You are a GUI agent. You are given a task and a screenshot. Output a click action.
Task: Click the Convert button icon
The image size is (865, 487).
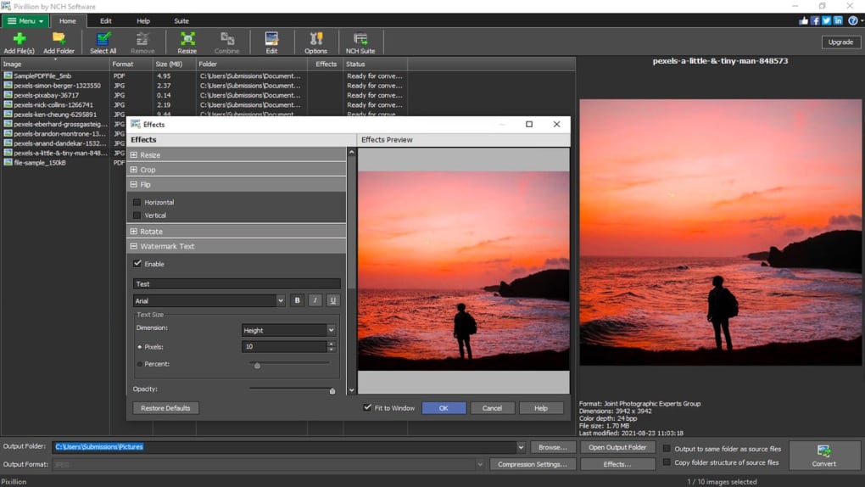point(823,451)
